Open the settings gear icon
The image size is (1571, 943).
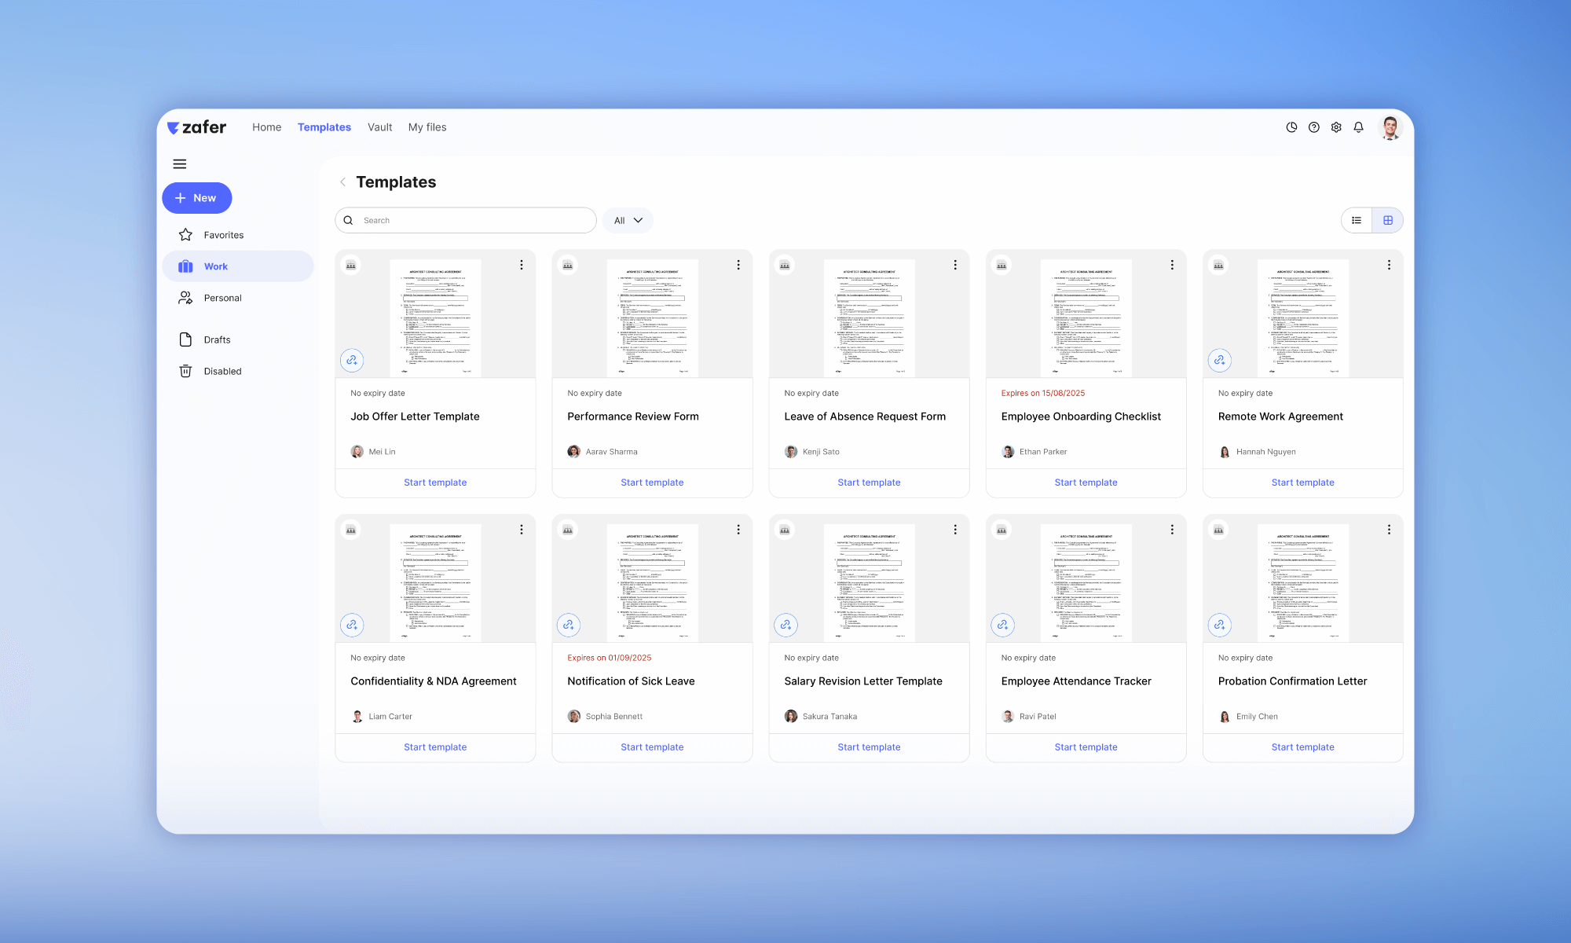click(1336, 127)
